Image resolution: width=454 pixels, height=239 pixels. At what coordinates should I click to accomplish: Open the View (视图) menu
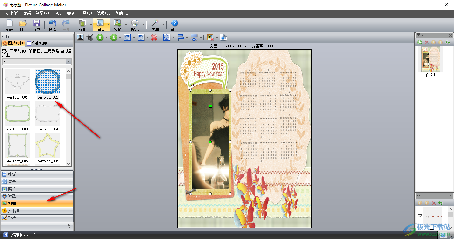42,13
